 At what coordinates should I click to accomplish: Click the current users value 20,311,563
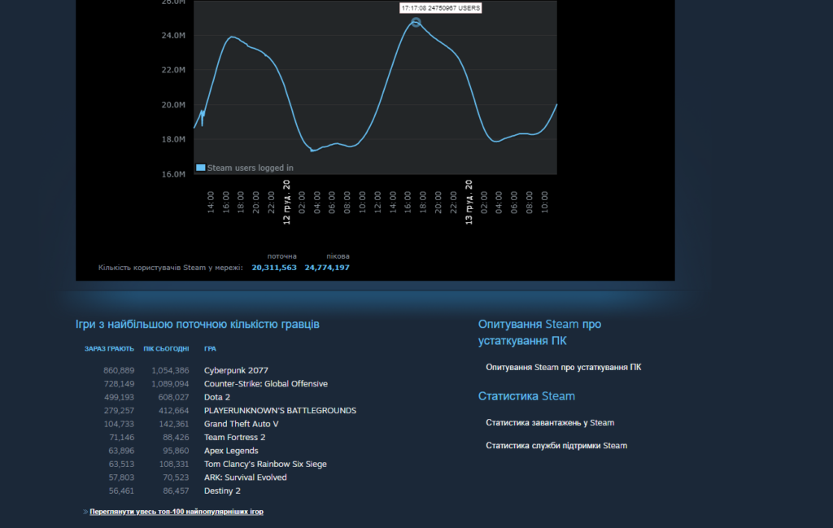click(x=274, y=268)
